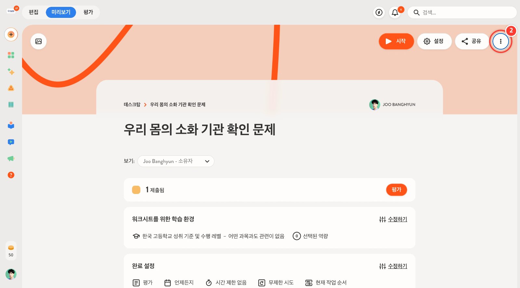Open notifications bell icon

395,12
